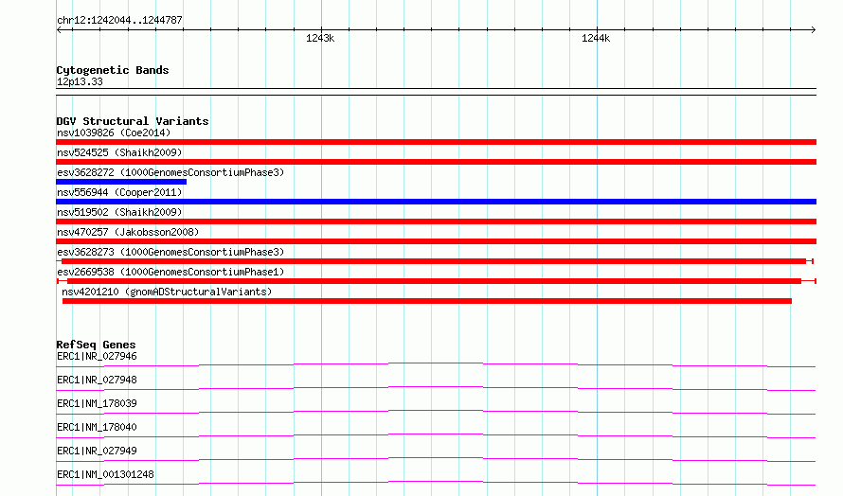Select the nsv1039826 red variant bar
843x496 pixels.
tap(436, 142)
